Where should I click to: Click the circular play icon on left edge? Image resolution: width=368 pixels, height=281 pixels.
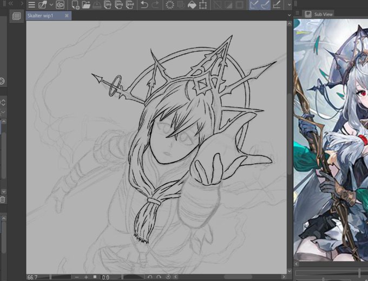2,81
